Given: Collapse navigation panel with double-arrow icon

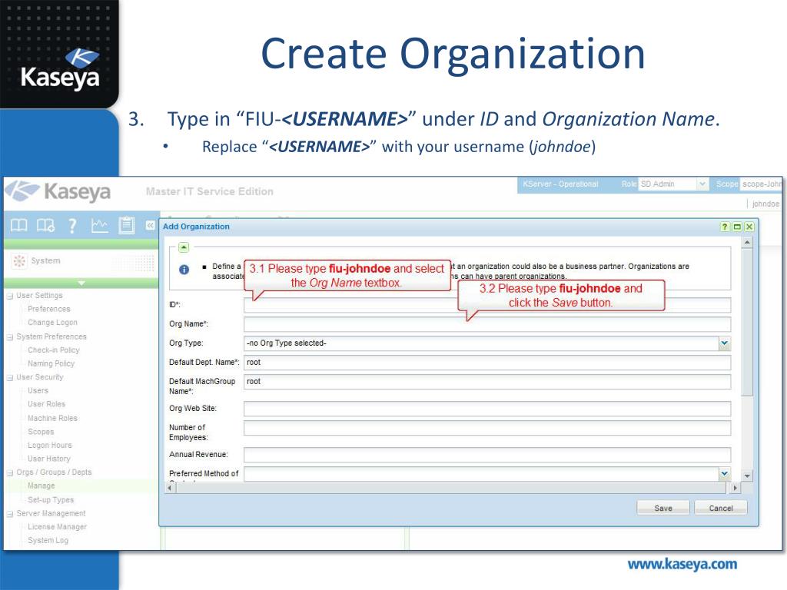Looking at the screenshot, I should tap(150, 225).
